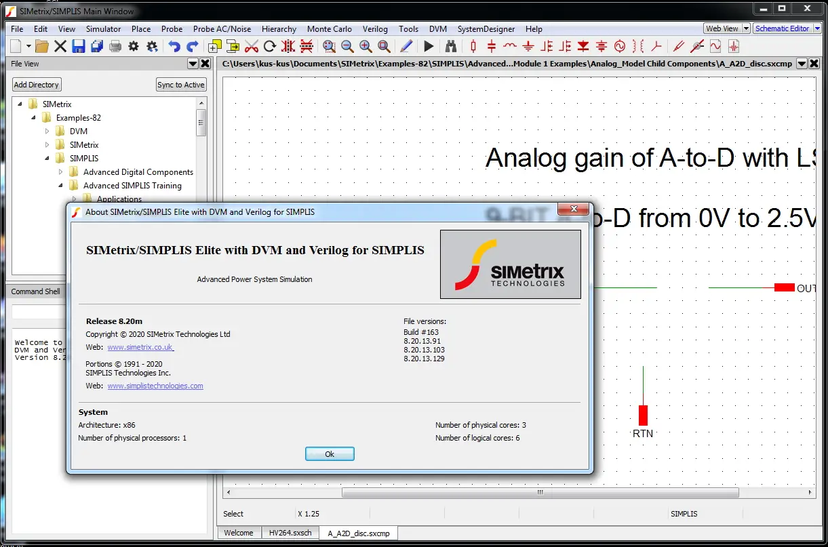Click the Add Directory button

click(37, 85)
